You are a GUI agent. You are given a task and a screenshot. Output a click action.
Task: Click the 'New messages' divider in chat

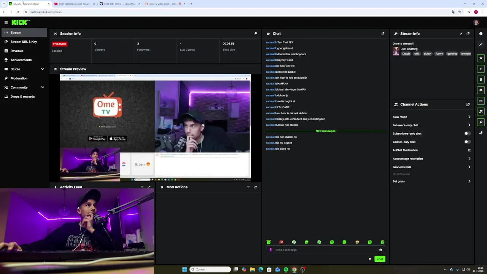click(x=325, y=131)
